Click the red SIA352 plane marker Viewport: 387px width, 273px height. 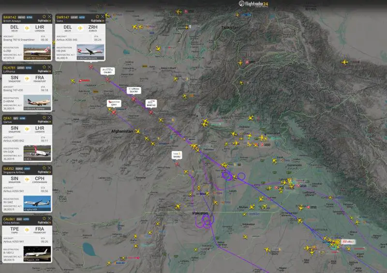(x=177, y=164)
